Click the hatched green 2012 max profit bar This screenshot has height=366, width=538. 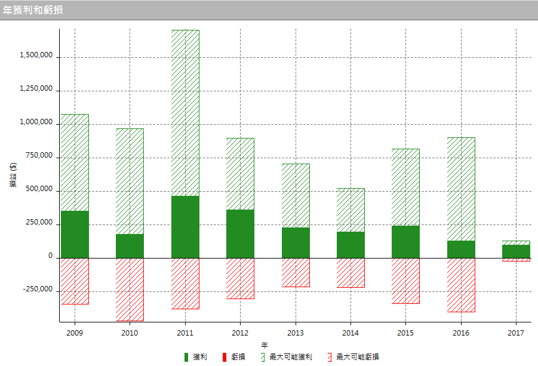click(240, 174)
